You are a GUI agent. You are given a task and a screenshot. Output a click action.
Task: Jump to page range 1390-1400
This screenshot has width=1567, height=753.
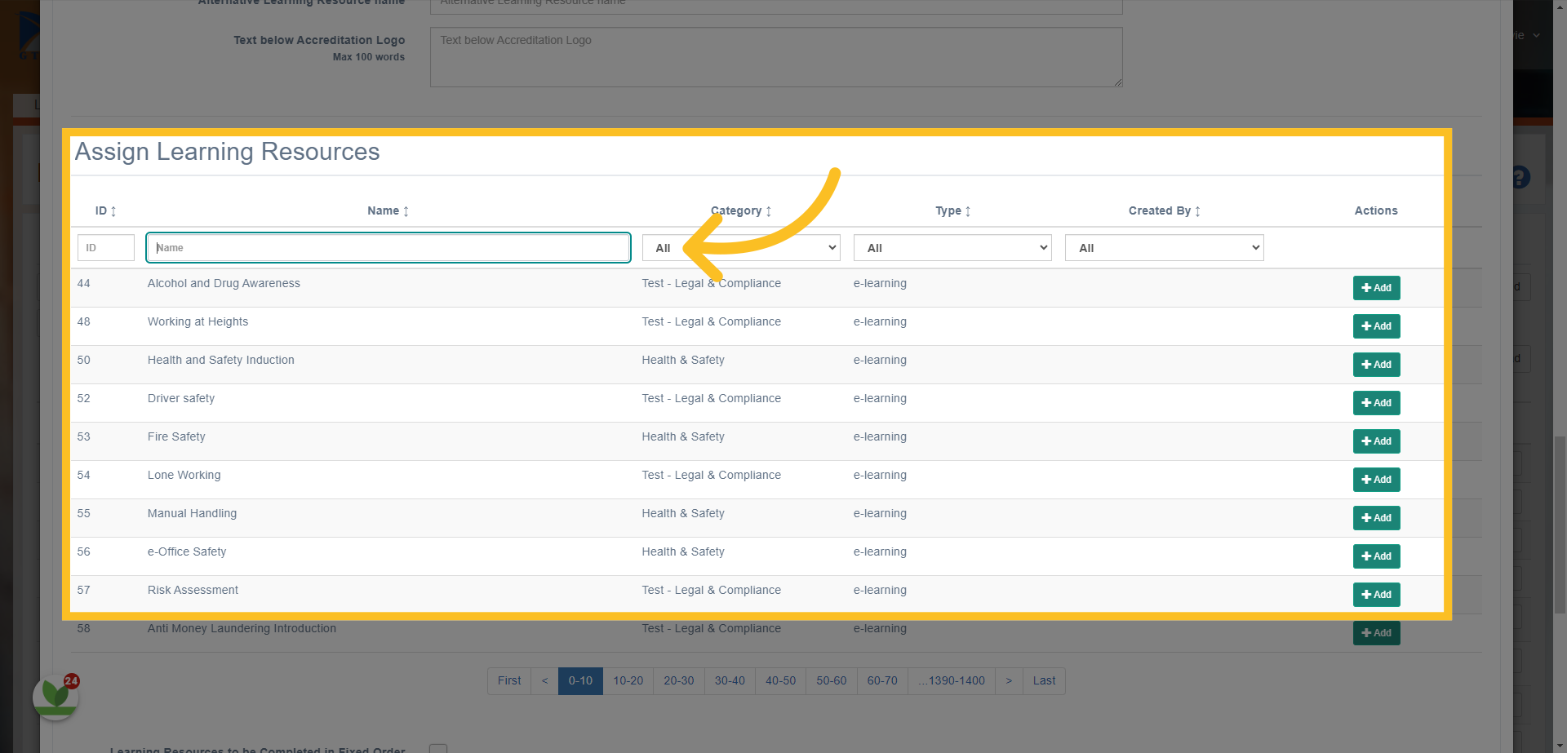tap(952, 681)
